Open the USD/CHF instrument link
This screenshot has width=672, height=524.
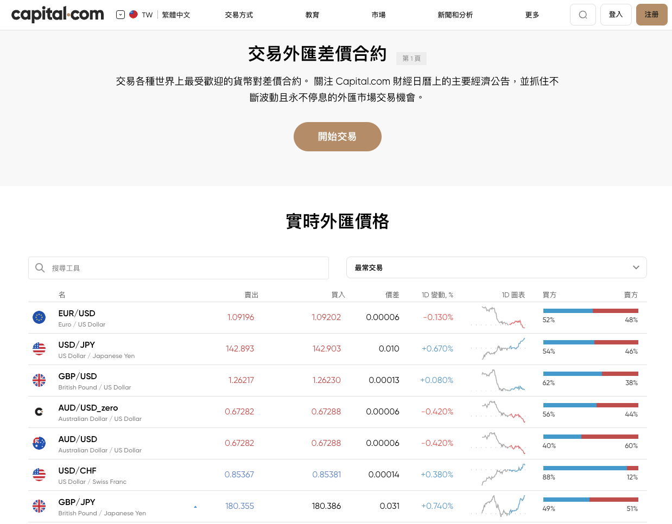(77, 471)
